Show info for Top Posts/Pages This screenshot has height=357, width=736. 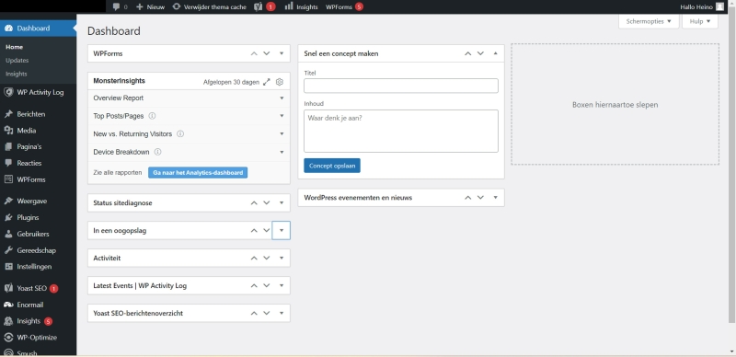(x=152, y=116)
